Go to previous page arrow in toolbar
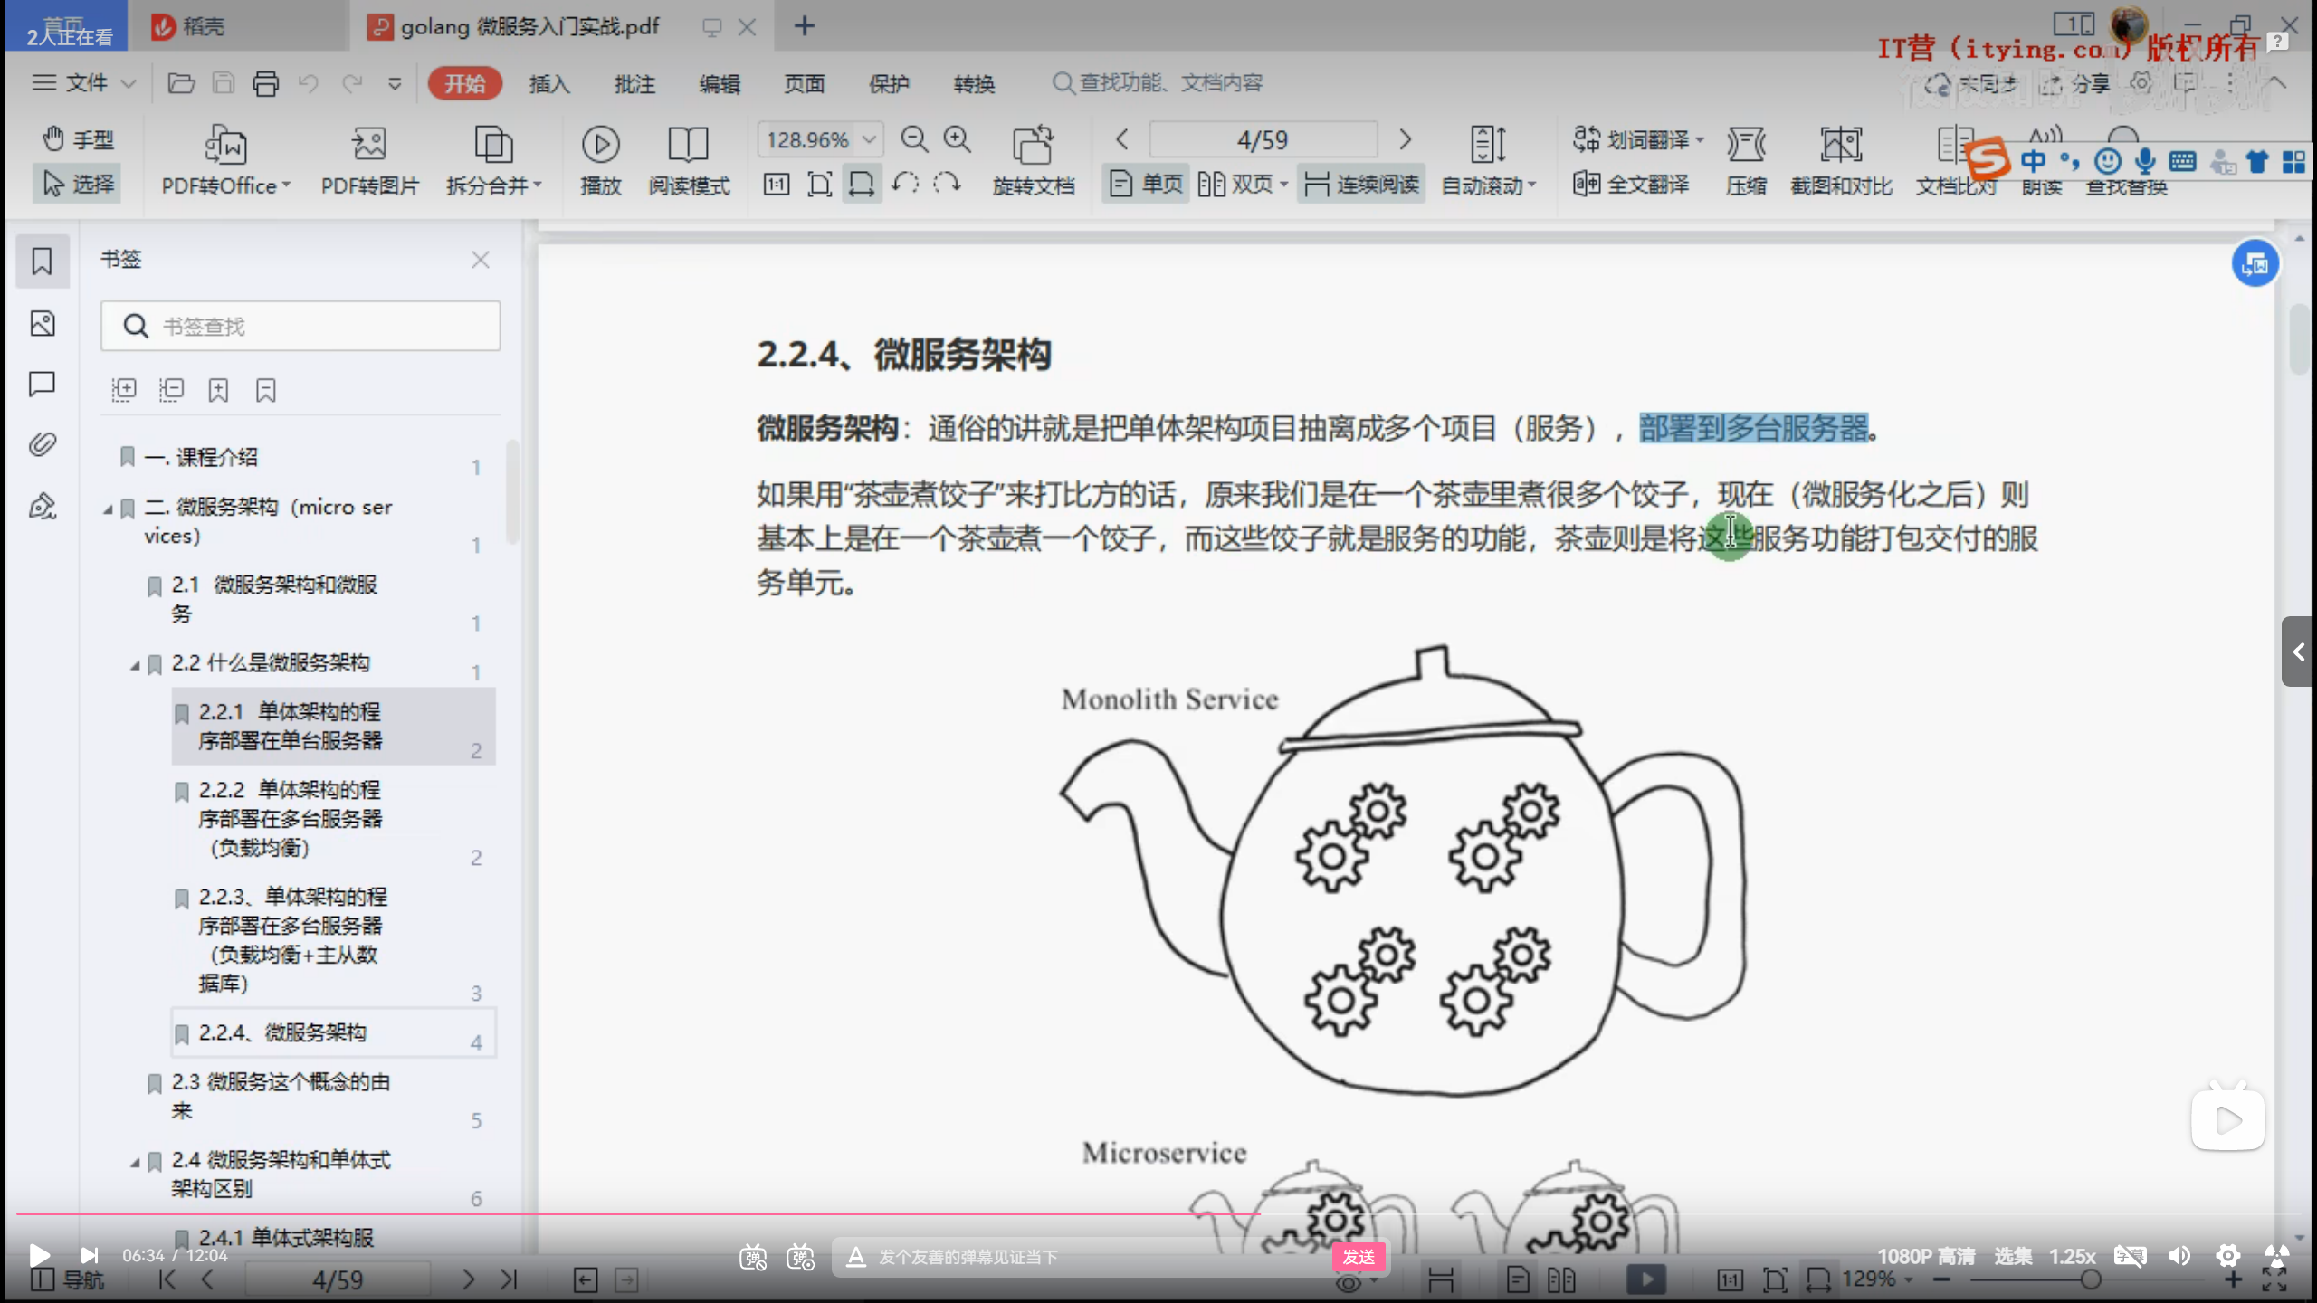Screen dimensions: 2317x1303 pos(1122,139)
